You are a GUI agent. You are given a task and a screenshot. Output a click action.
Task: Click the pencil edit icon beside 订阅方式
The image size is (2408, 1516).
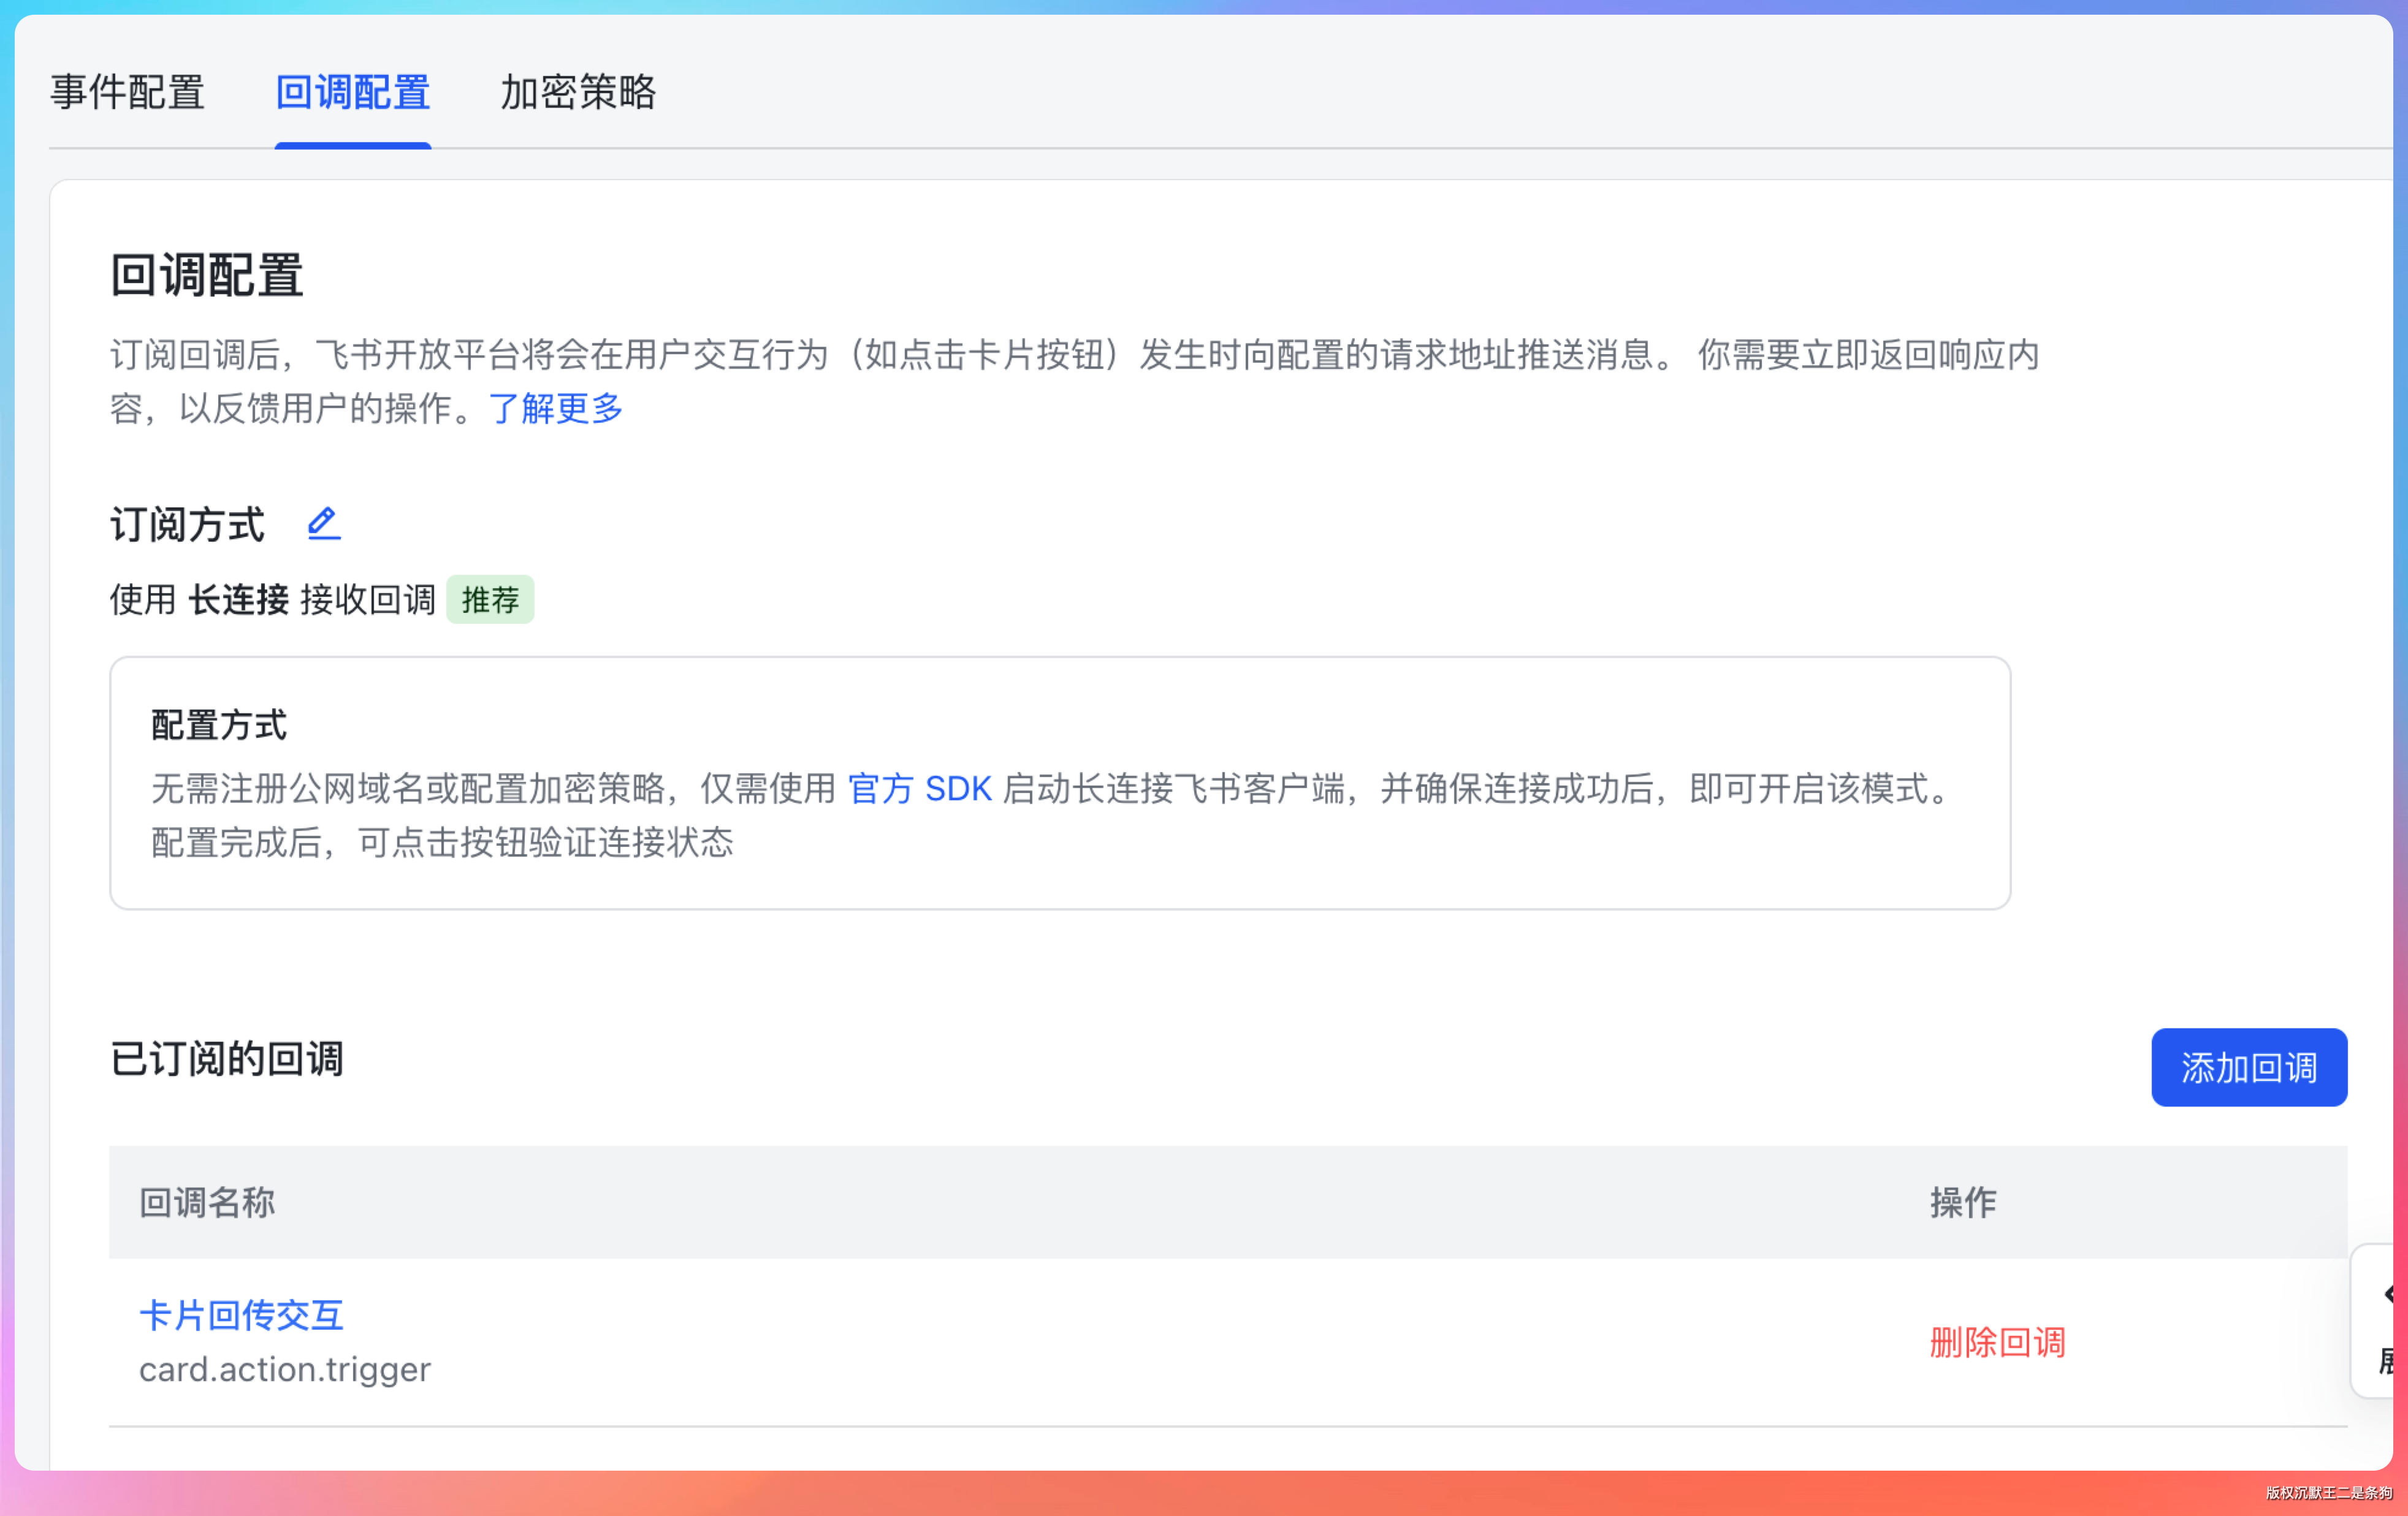point(323,524)
